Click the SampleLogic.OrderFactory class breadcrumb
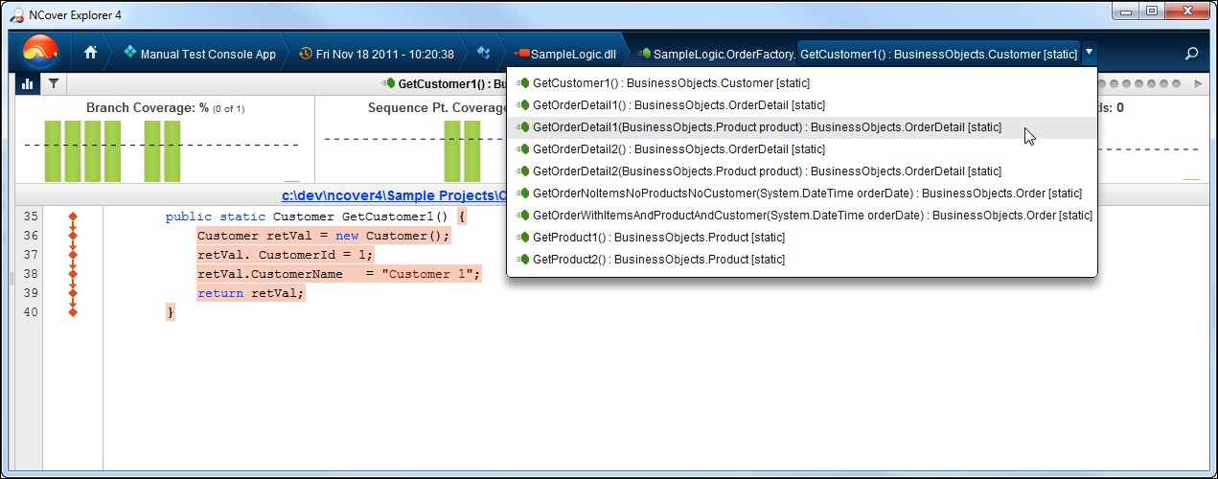This screenshot has width=1218, height=479. pyautogui.click(x=719, y=54)
